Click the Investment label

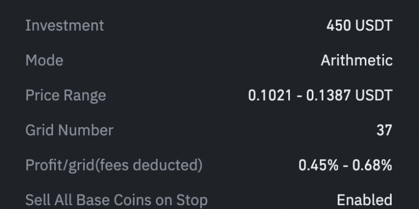point(65,26)
